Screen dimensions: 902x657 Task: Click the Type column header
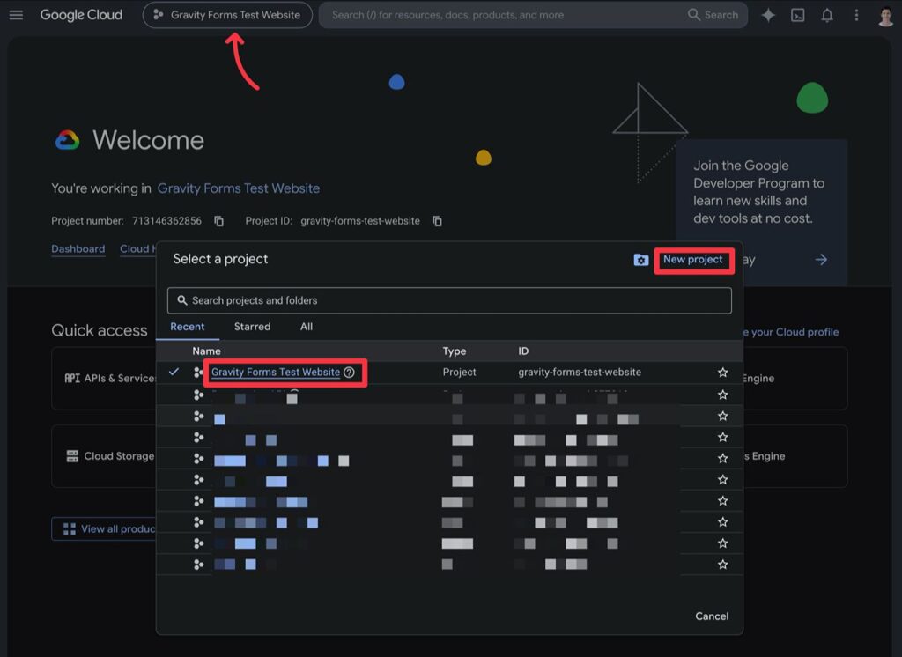[x=454, y=351]
